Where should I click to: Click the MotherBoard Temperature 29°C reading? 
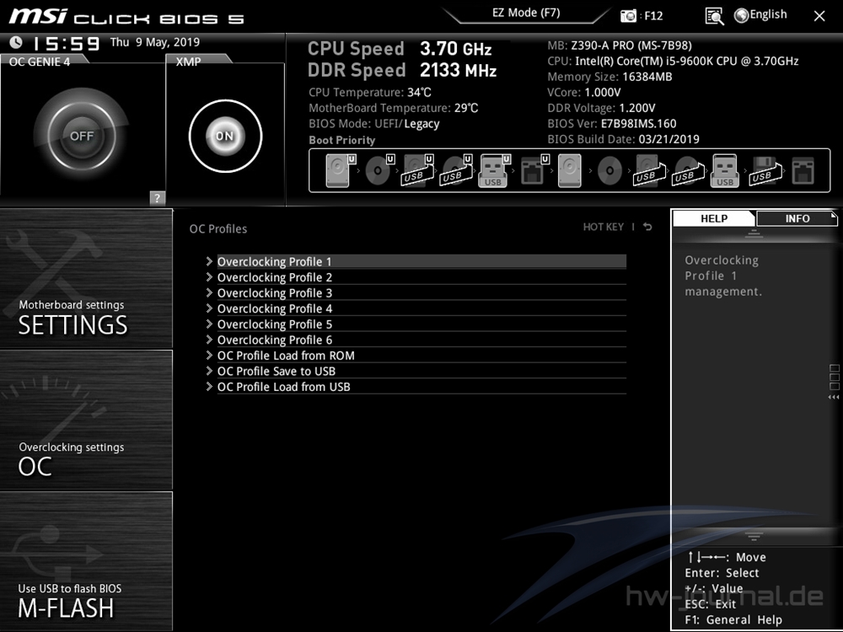tap(394, 108)
